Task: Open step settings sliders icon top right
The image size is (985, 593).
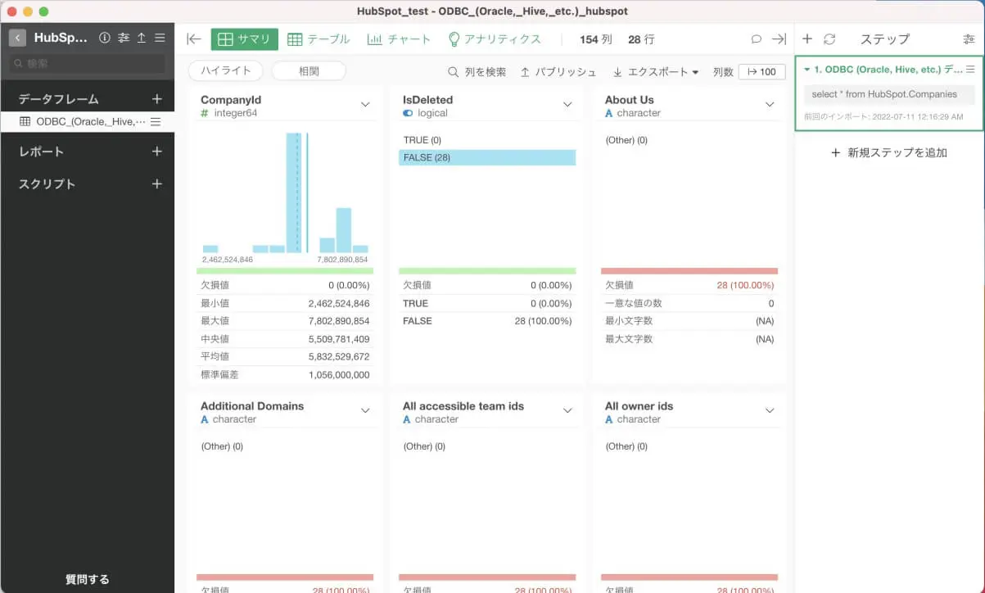Action: point(969,38)
